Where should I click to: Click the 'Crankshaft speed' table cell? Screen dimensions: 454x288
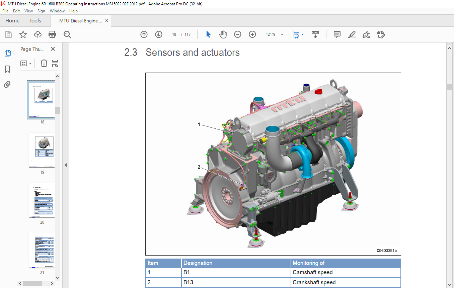tap(346, 282)
